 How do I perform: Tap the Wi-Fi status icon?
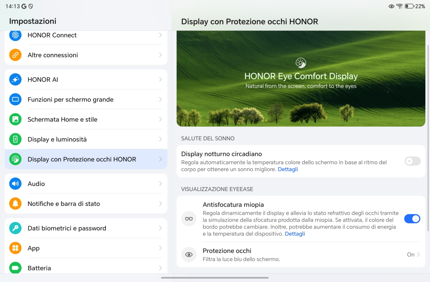(x=400, y=6)
